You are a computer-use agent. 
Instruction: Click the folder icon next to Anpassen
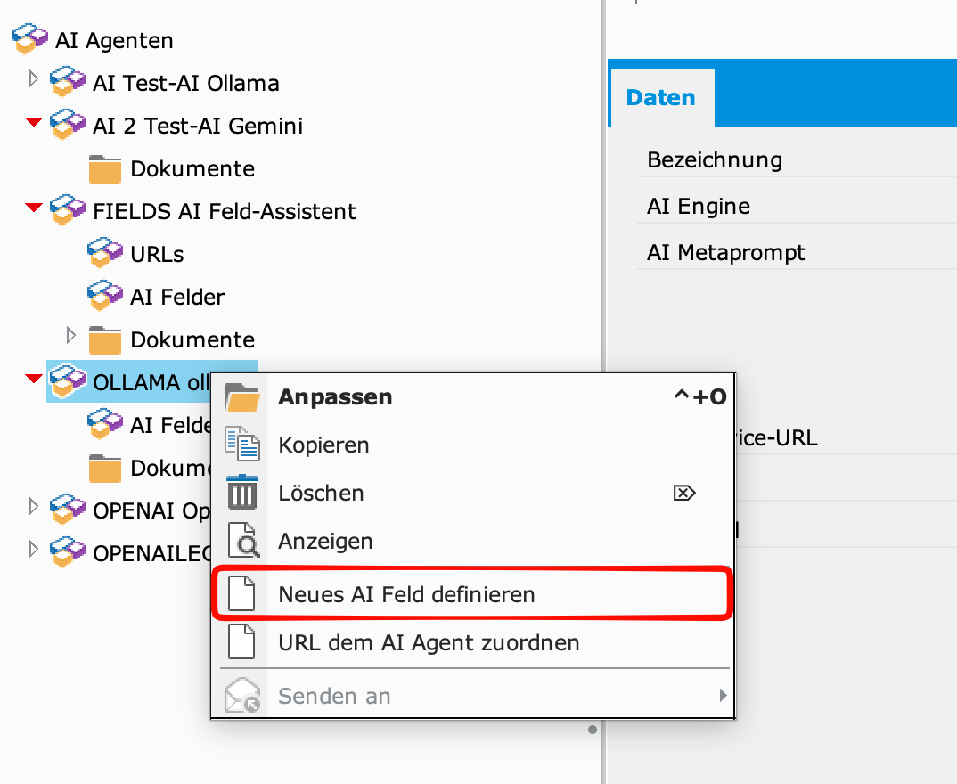tap(241, 397)
